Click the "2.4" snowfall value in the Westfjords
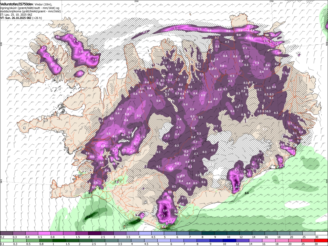The width and height of the screenshot is (328, 246). [x=76, y=41]
